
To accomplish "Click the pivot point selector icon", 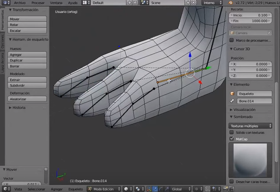I will (x=138, y=189).
